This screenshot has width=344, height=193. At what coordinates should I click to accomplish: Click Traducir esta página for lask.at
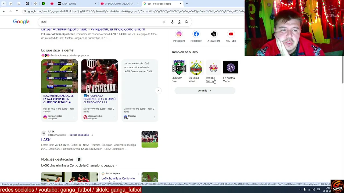click(x=79, y=135)
